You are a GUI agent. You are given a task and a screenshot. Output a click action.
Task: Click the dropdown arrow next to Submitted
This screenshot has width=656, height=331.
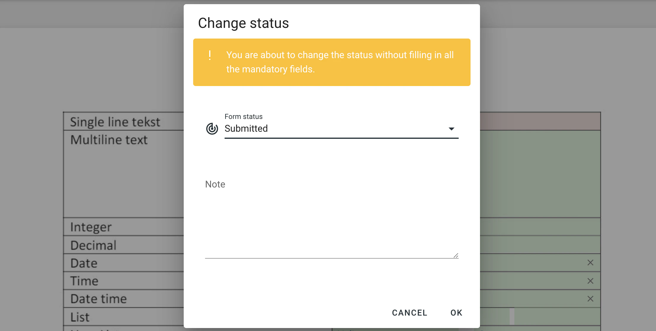451,128
